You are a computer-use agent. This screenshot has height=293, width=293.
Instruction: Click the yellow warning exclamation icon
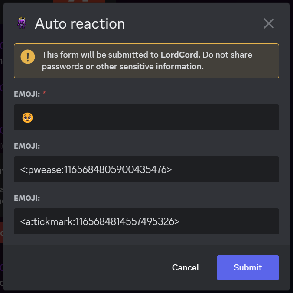28,57
